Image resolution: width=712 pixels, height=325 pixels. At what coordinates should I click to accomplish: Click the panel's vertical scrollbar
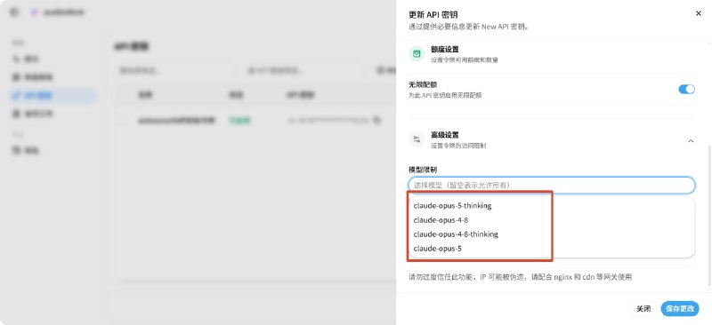point(709,216)
